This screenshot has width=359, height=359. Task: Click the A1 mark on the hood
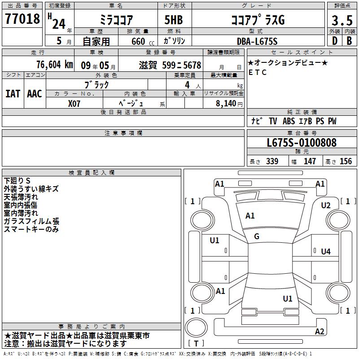250,216
